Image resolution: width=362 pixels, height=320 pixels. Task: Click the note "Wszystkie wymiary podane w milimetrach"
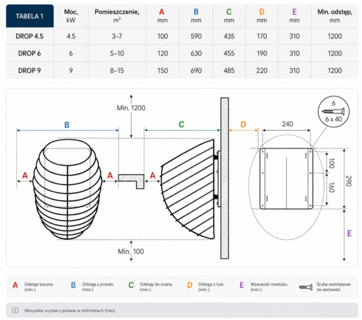70,310
